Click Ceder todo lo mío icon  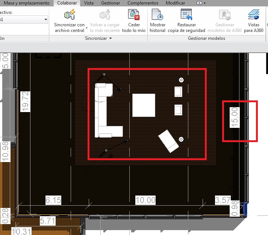[x=134, y=15]
